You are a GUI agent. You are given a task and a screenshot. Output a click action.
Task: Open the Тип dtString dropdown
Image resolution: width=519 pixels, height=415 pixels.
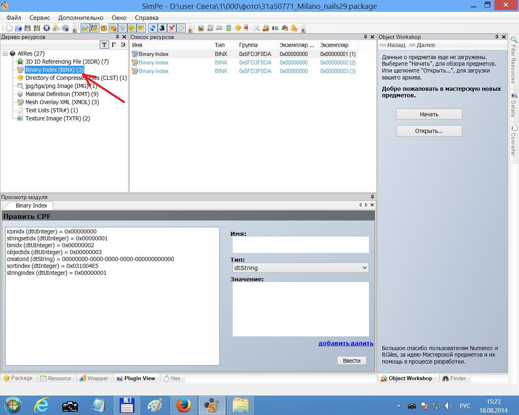coord(364,267)
